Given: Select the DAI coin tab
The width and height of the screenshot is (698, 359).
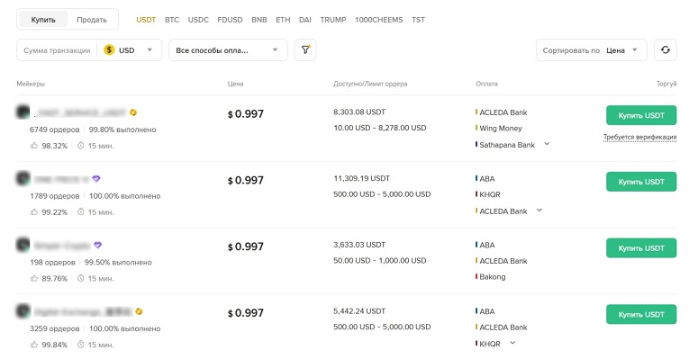Looking at the screenshot, I should coord(305,20).
